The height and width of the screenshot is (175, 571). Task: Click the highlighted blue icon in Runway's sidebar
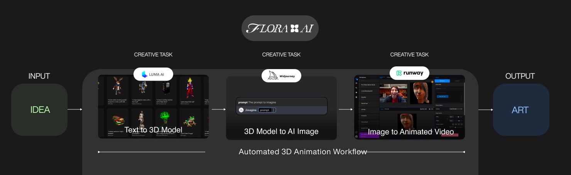click(x=356, y=79)
